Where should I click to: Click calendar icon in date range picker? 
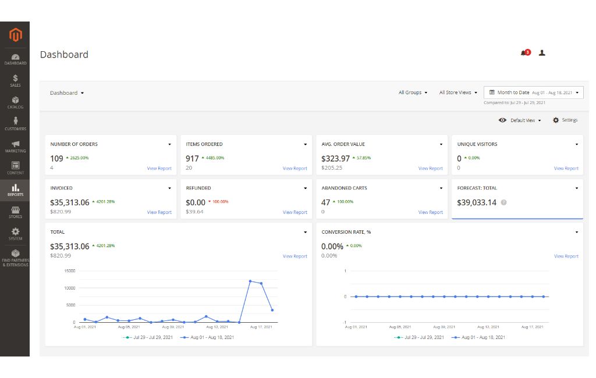coord(492,92)
